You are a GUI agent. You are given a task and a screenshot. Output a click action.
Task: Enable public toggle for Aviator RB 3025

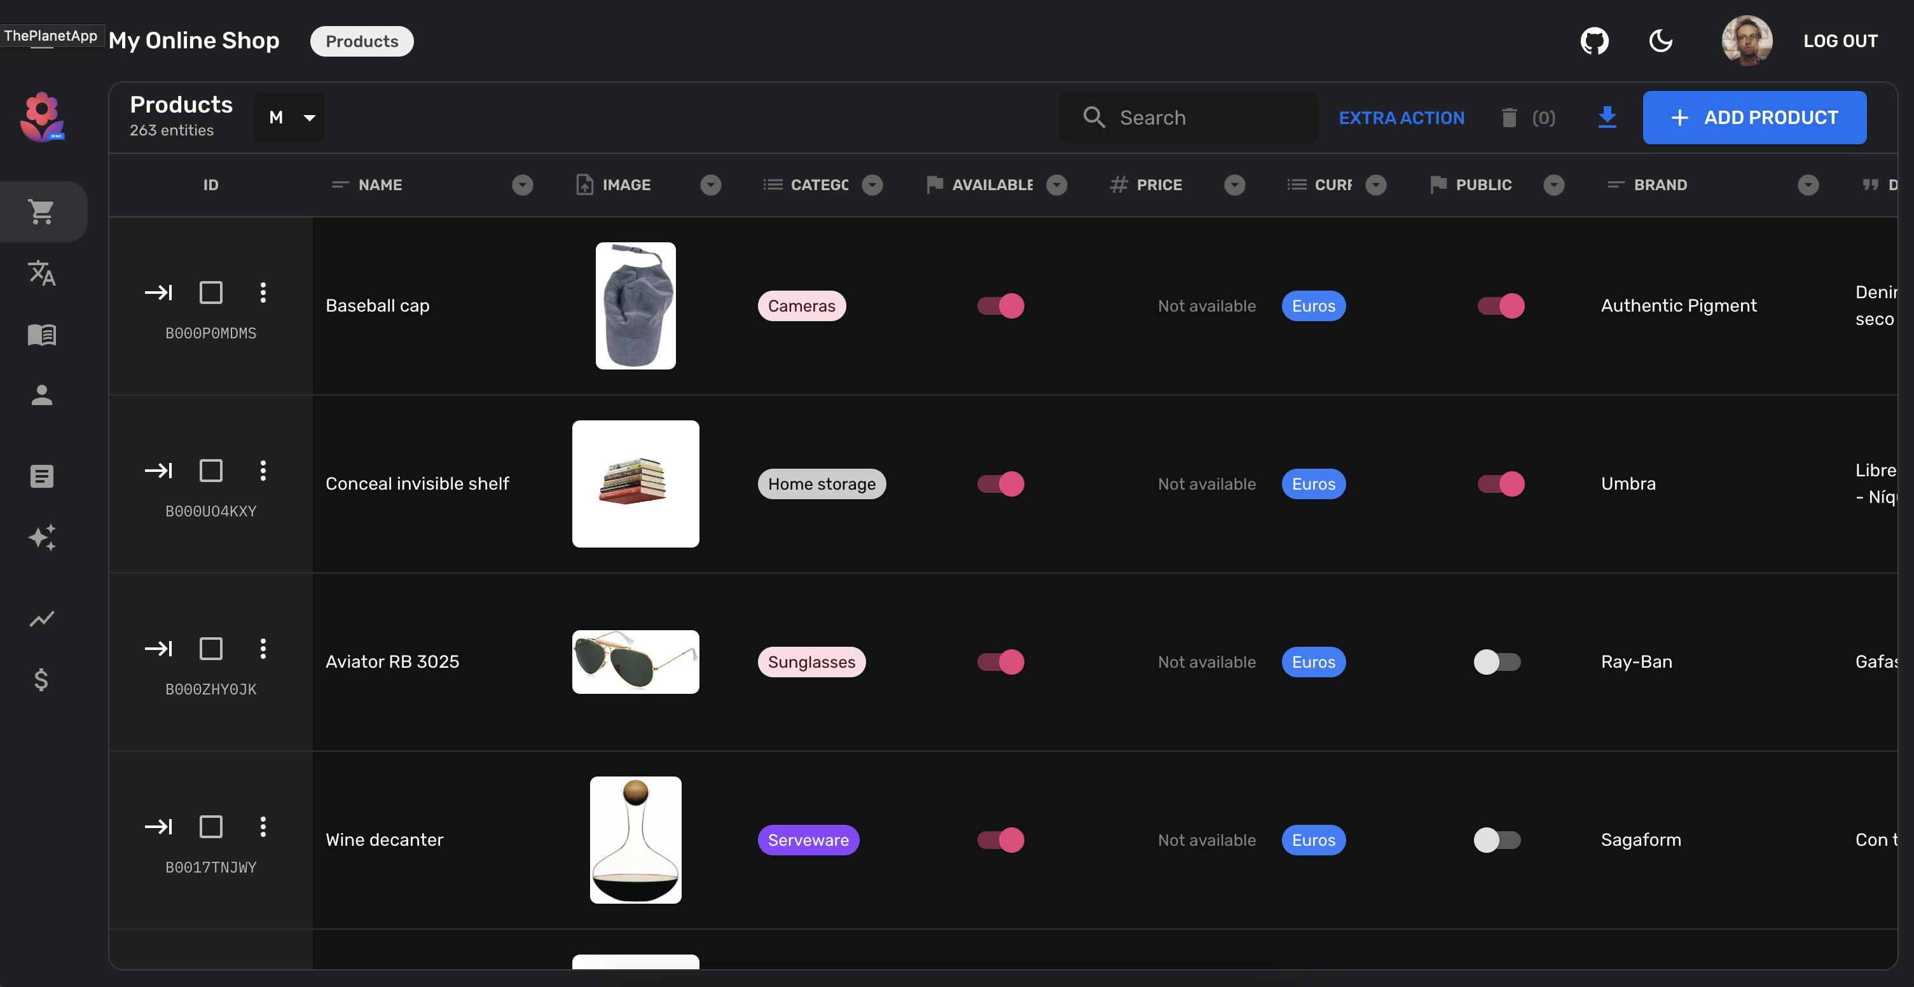pyautogui.click(x=1498, y=661)
